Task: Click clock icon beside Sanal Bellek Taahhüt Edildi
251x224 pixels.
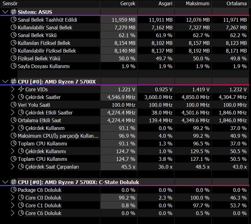Action: point(14,19)
